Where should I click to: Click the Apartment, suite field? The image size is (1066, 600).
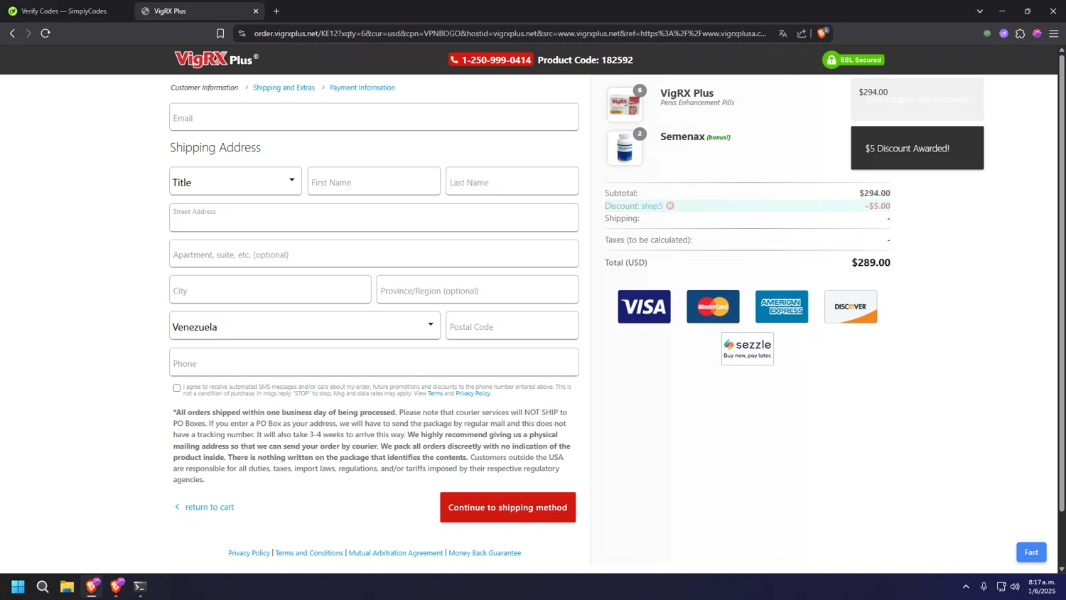click(374, 254)
